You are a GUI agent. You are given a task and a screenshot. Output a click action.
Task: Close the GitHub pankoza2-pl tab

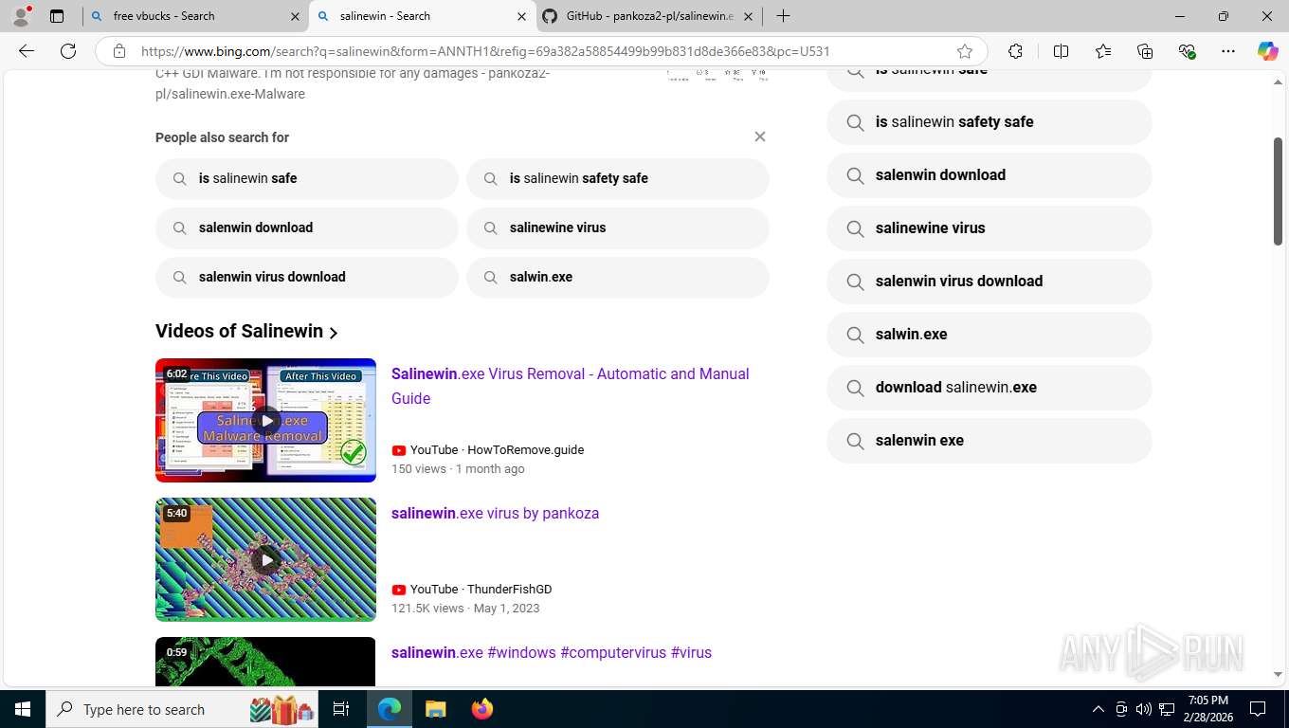click(x=748, y=16)
